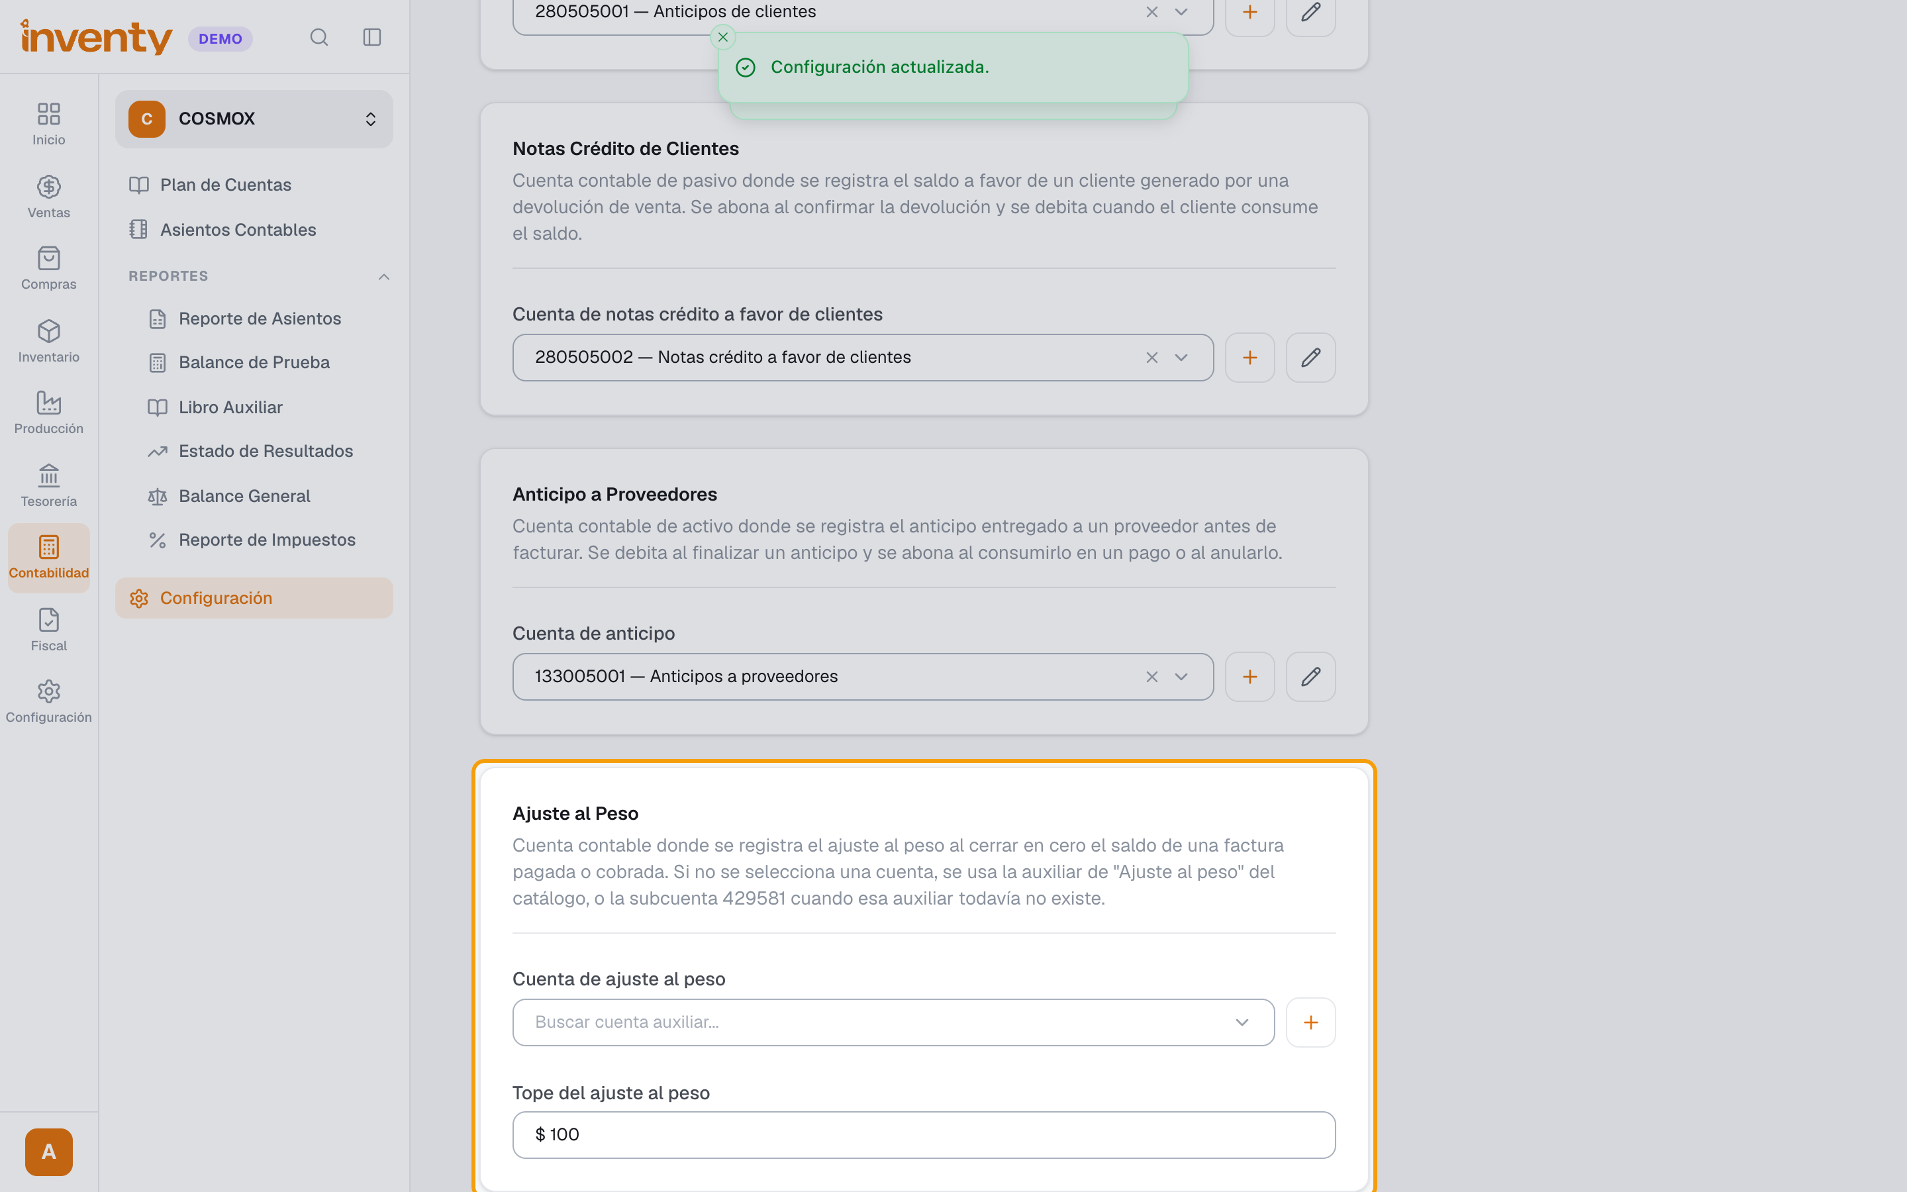Toggle the sidebar panel icon
This screenshot has height=1192, width=1907.
(x=372, y=37)
